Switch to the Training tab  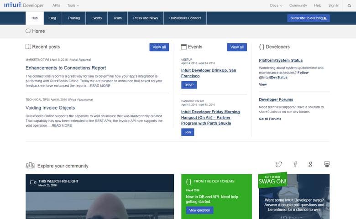(74, 18)
